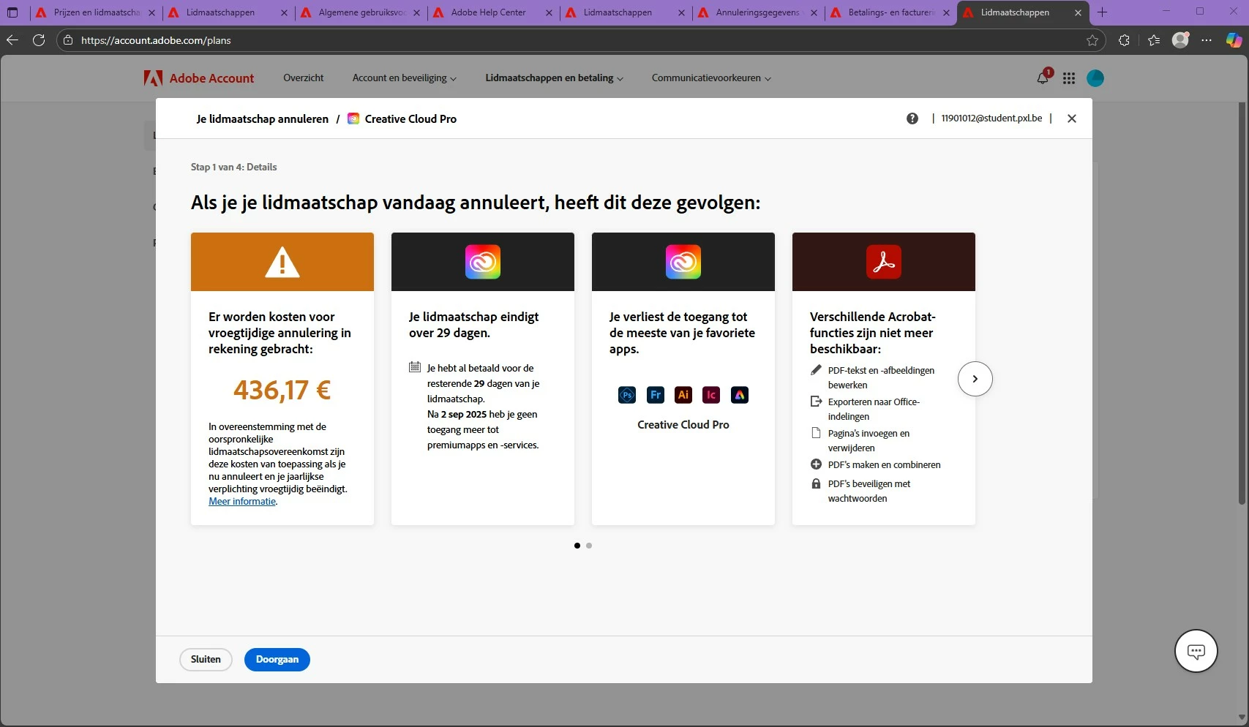This screenshot has height=727, width=1249.
Task: Switch to Algemene gebruiksvoorwaarden tab
Action: click(361, 12)
